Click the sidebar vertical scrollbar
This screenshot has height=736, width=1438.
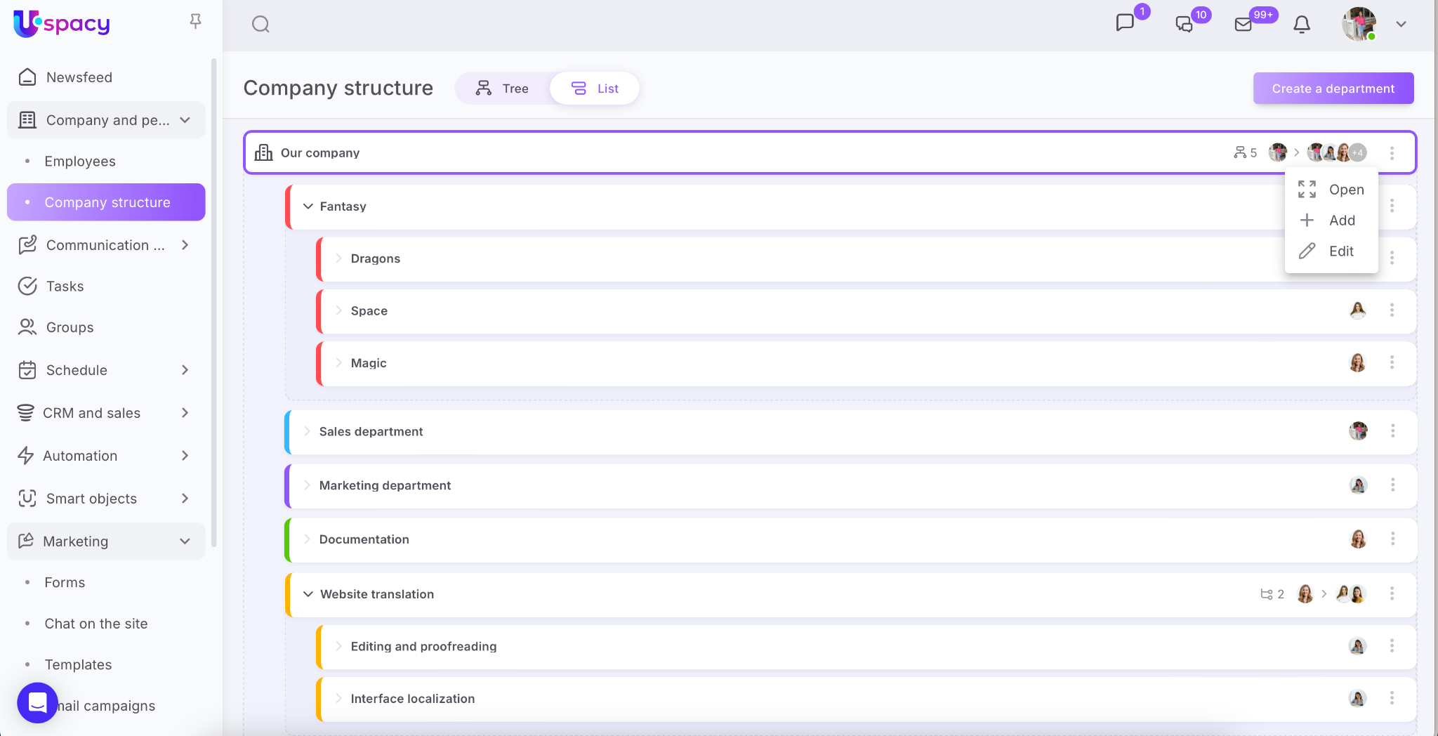coord(213,302)
